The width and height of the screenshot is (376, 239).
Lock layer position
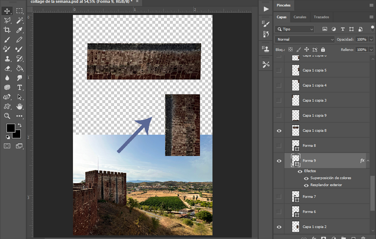tap(306, 49)
